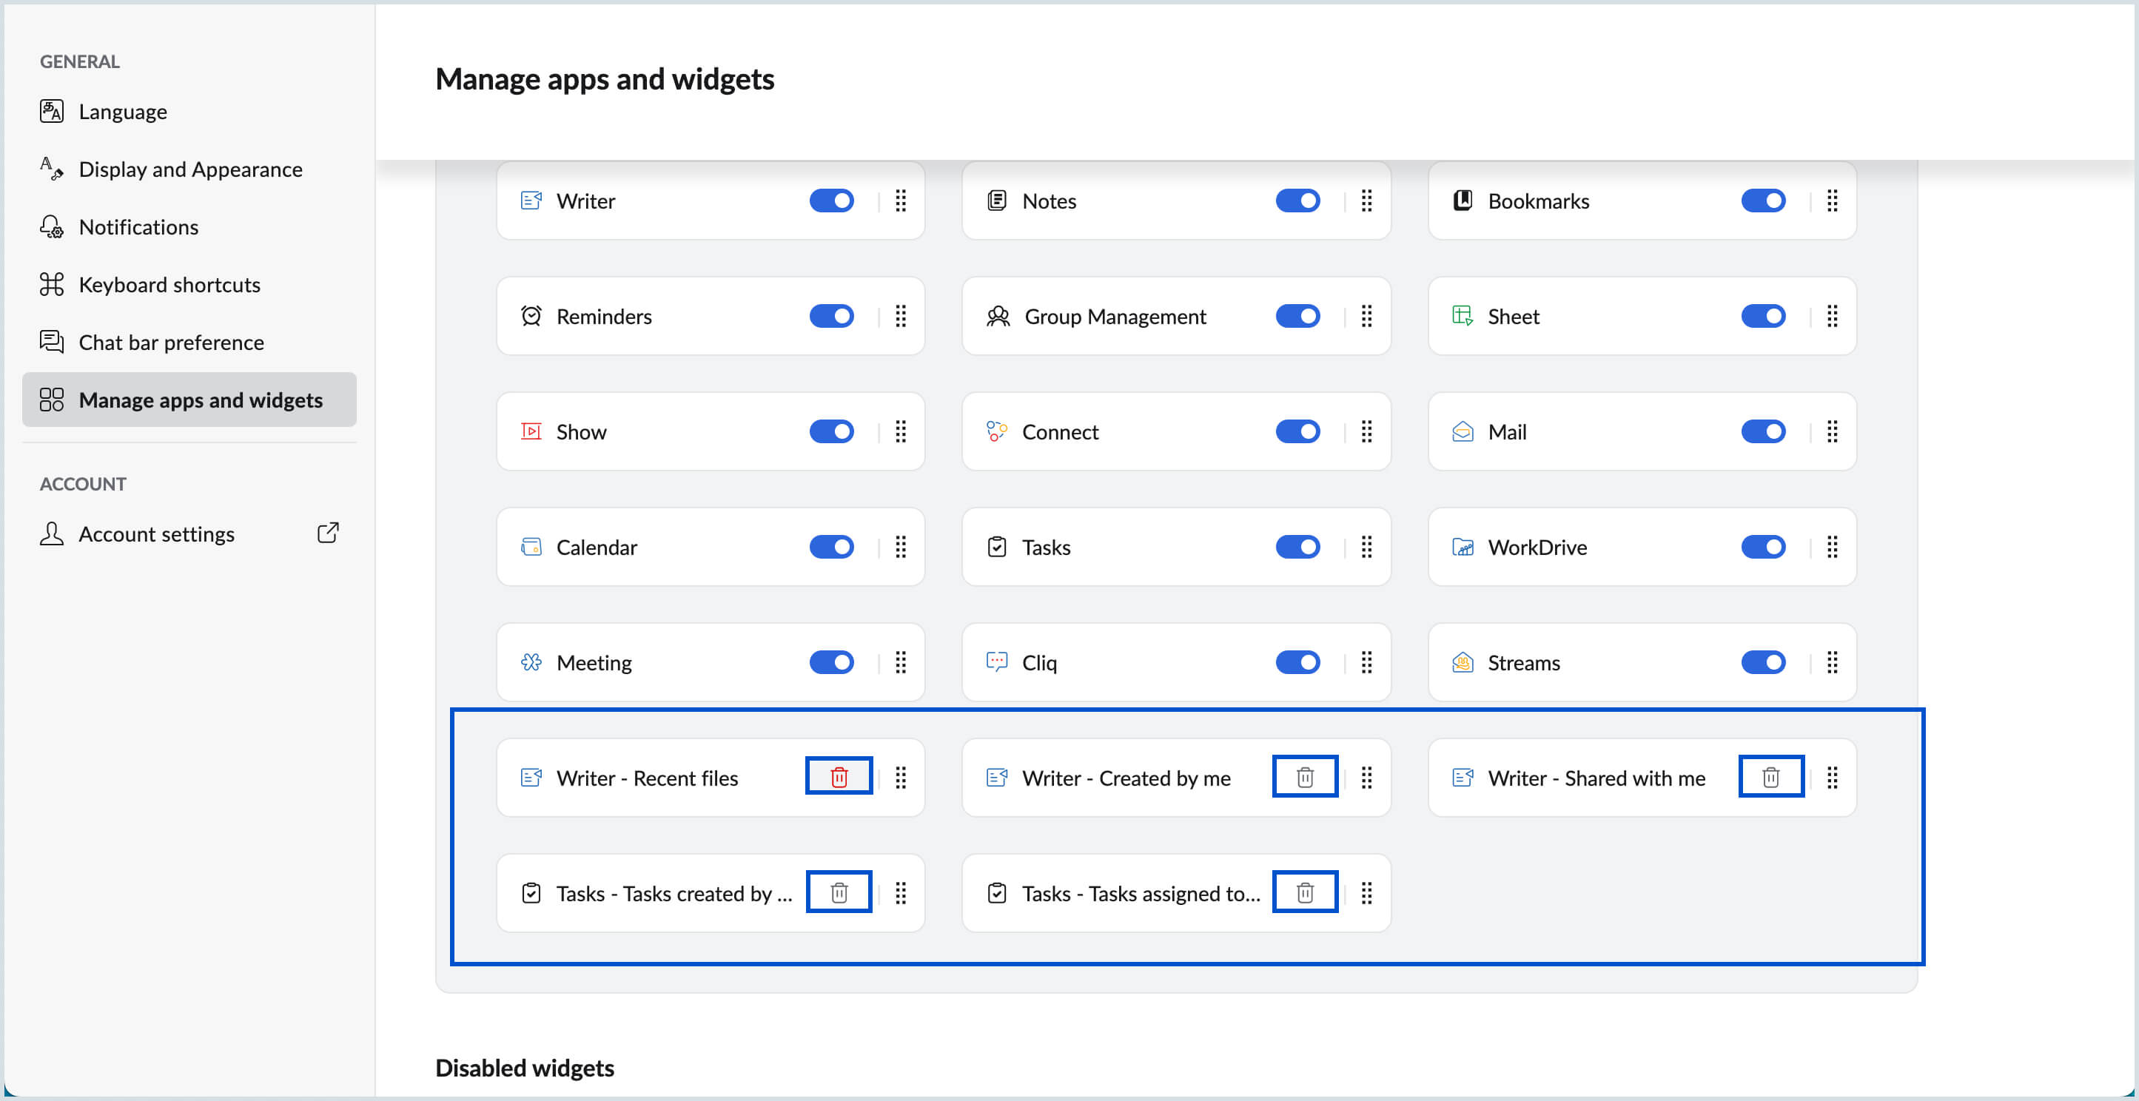Disable the Calendar toggle switch

pyautogui.click(x=831, y=548)
